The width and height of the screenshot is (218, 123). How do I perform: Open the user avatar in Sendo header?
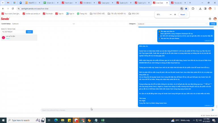(215, 19)
